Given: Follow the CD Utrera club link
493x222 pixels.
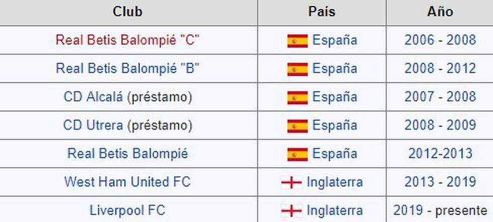Looking at the screenshot, I should point(93,125).
